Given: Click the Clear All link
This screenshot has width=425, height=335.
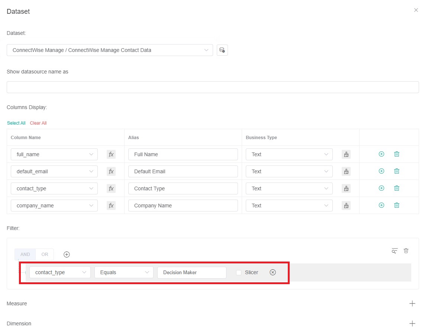Looking at the screenshot, I should pos(38,123).
